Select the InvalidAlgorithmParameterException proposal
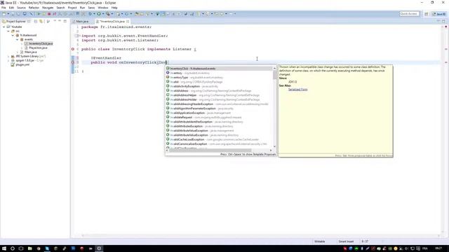 pos(219,108)
